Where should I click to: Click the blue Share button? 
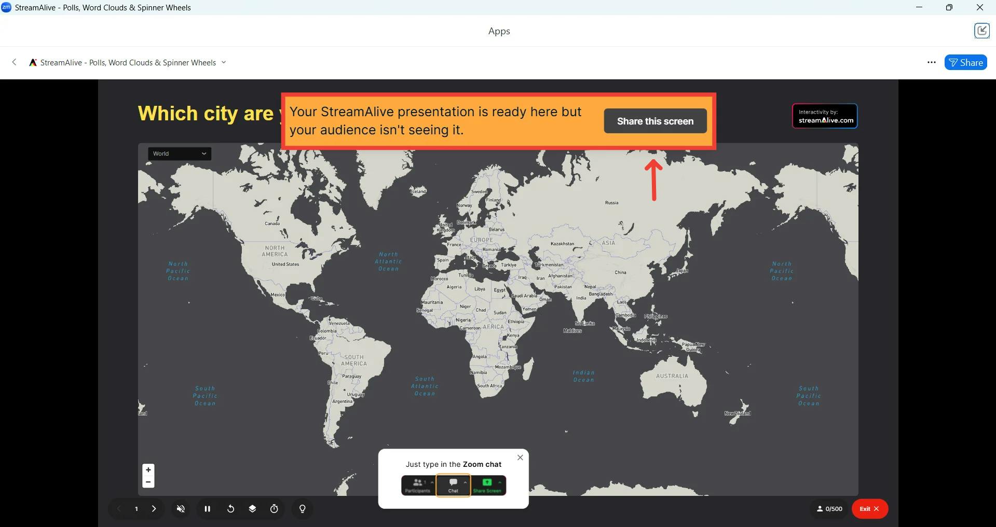click(966, 63)
